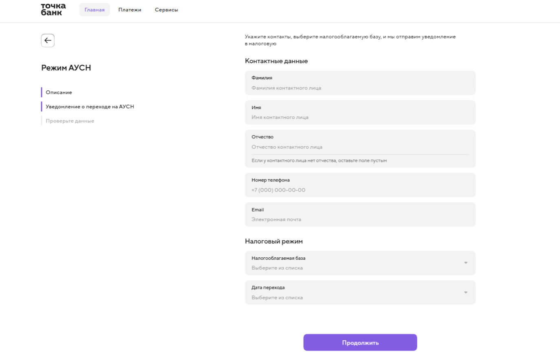
Task: Click the Проверьте данные step
Action: tap(70, 121)
